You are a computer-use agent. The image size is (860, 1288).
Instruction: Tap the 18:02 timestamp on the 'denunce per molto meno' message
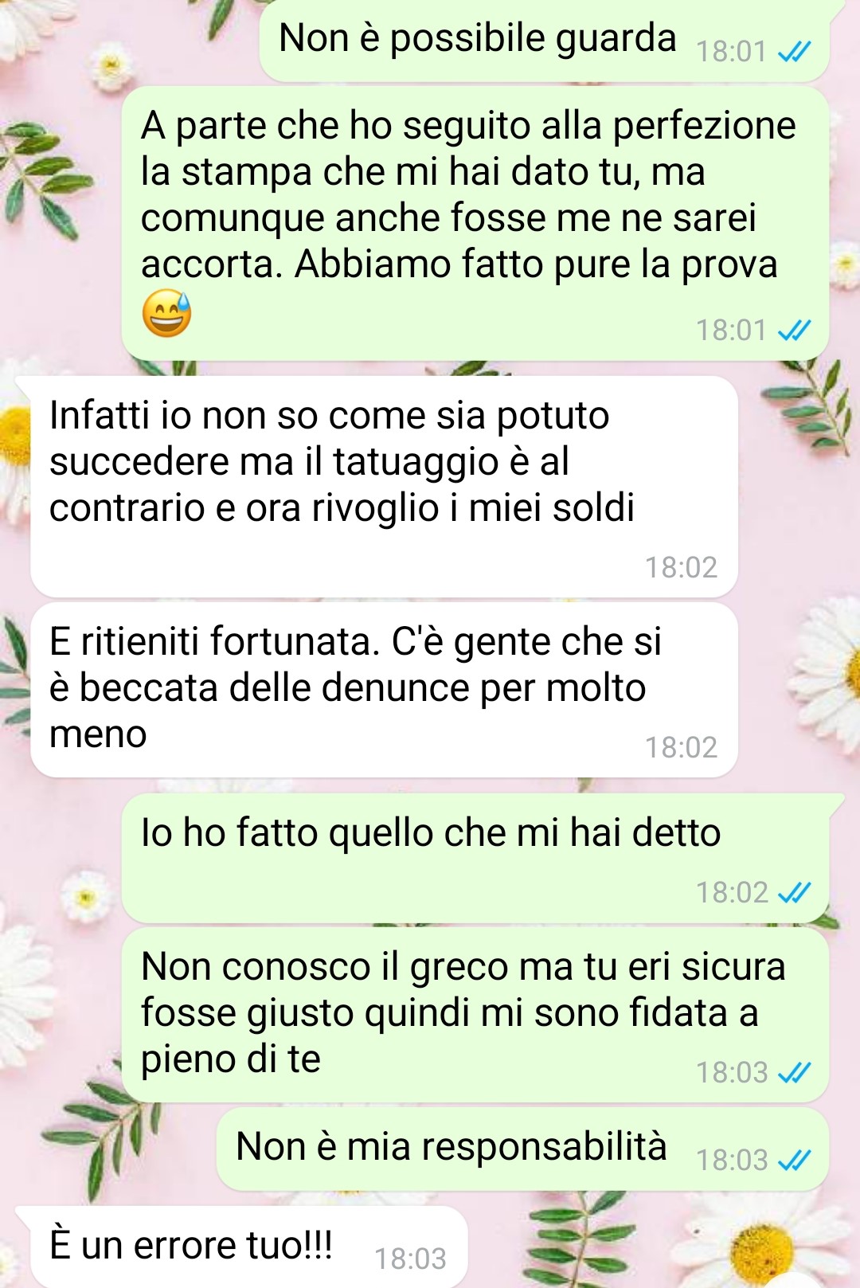[x=681, y=747]
